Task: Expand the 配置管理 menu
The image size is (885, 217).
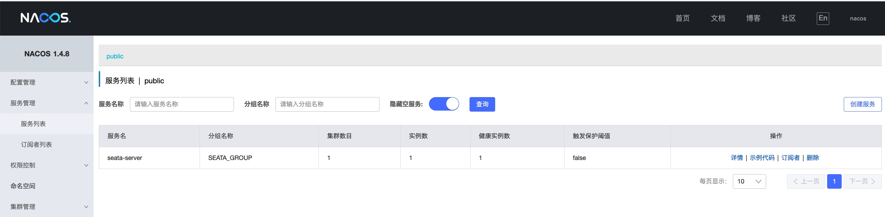Action: click(x=47, y=82)
